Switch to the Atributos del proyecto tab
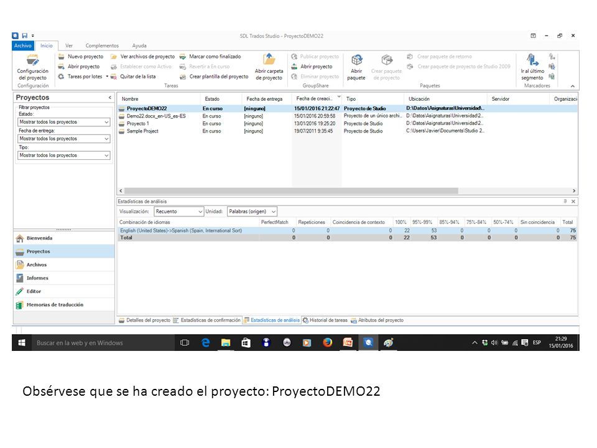 [x=377, y=320]
